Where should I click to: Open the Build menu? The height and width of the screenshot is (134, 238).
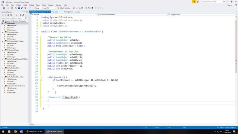25,5
